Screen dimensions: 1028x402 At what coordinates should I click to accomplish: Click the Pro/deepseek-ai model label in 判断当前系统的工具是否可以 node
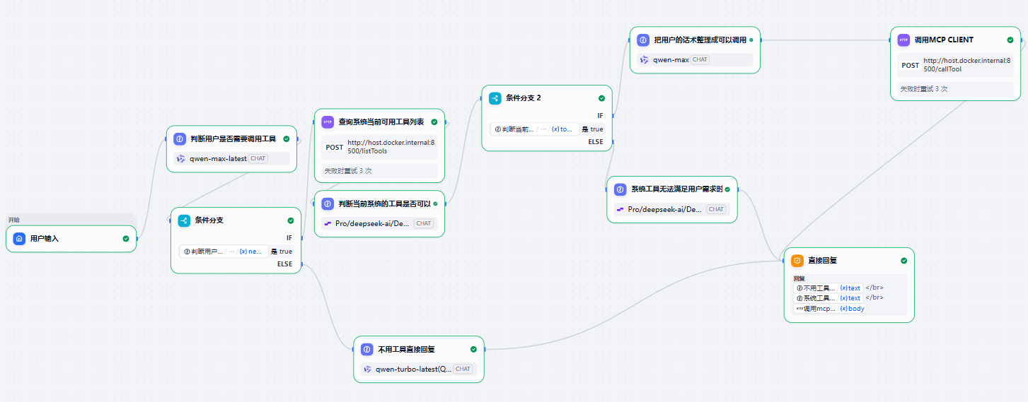point(372,223)
